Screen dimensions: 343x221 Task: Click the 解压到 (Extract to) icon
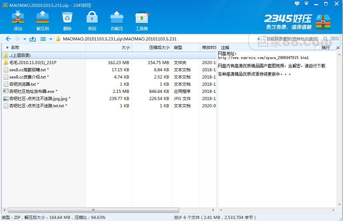coord(42,17)
